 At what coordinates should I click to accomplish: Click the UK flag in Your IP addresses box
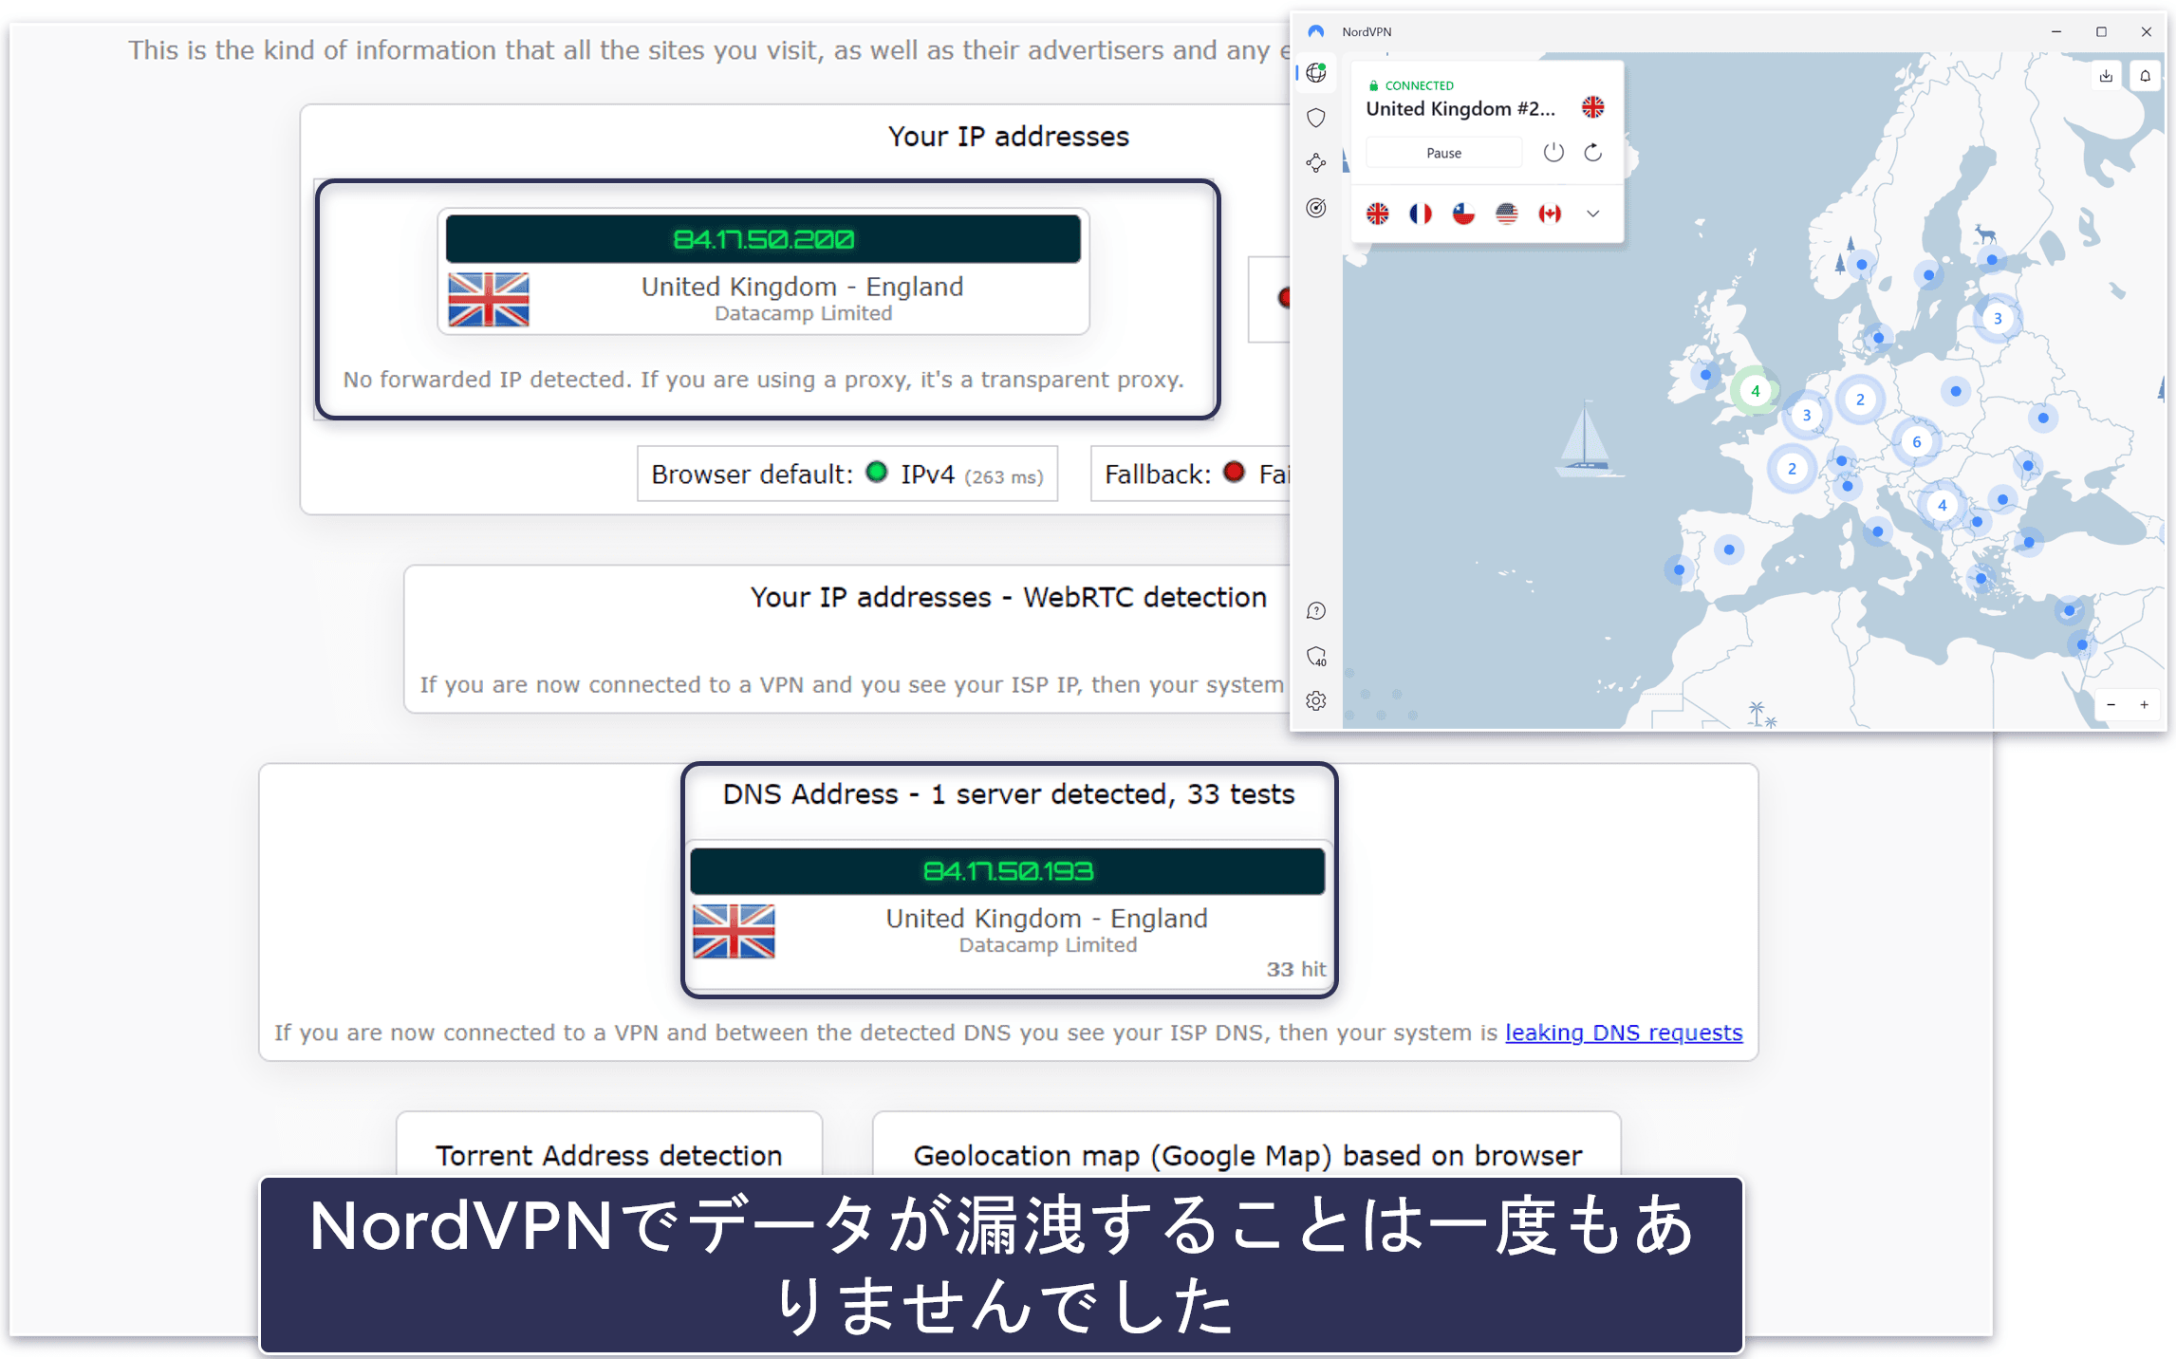(x=489, y=300)
